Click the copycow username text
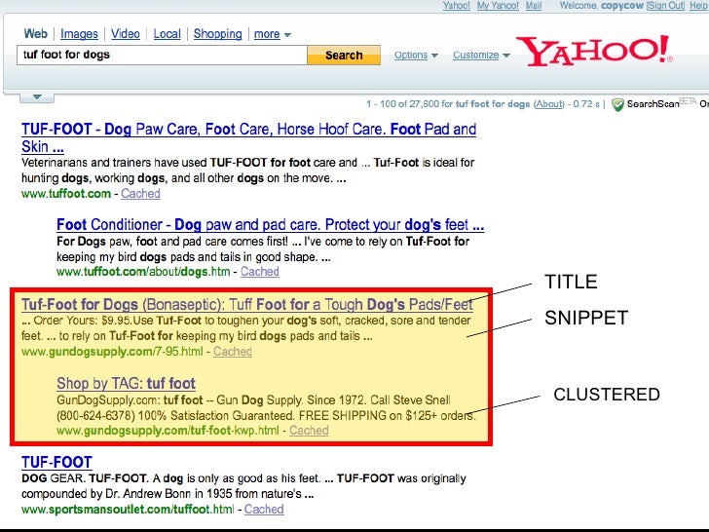Viewport: 709px width, 532px height. pos(622,6)
